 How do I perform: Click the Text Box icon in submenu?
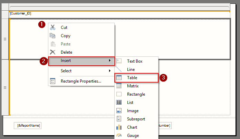click(119, 61)
